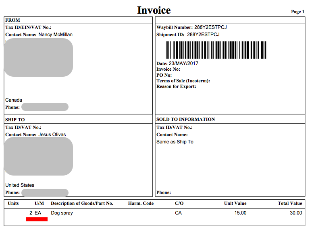Click the U/M column header
Viewport: 314px width, 233px height.
point(39,203)
